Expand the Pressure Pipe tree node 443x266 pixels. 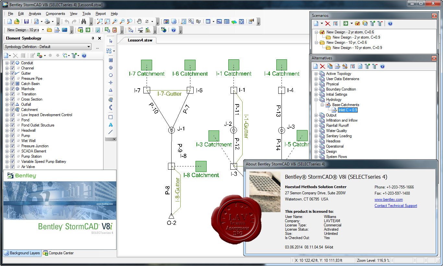7,79
